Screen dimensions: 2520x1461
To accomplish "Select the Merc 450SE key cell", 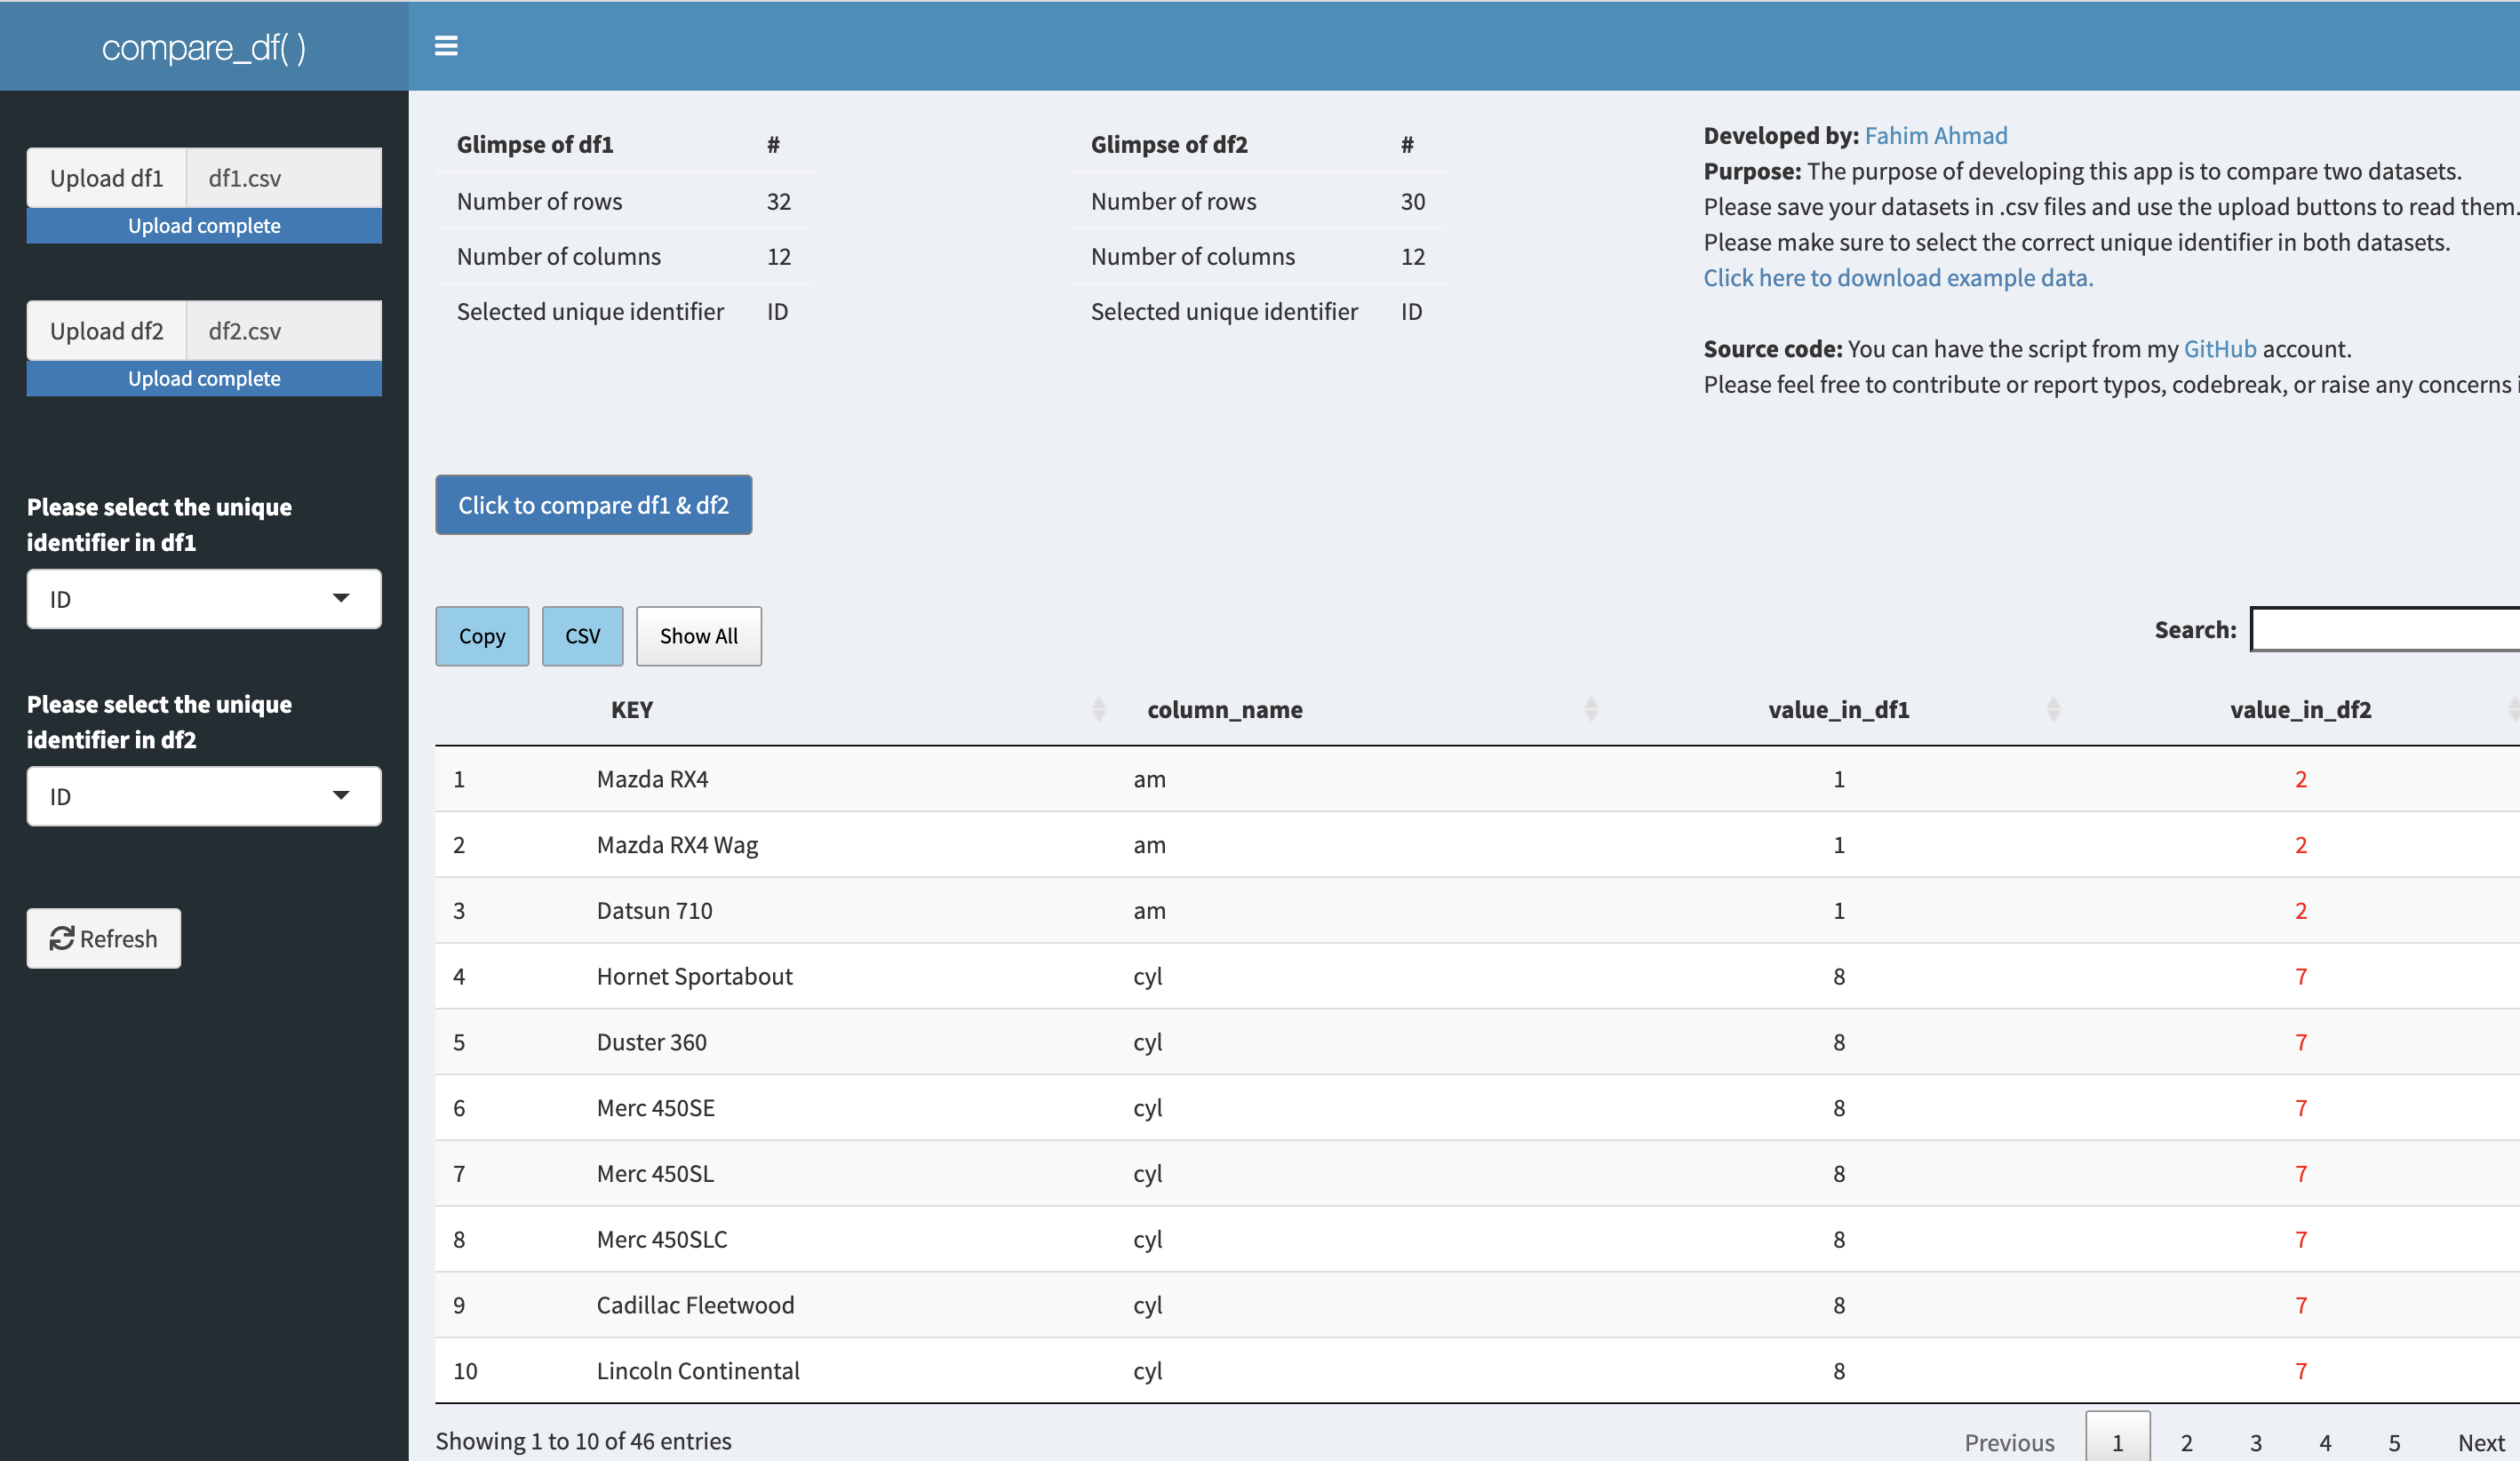I will tap(655, 1108).
